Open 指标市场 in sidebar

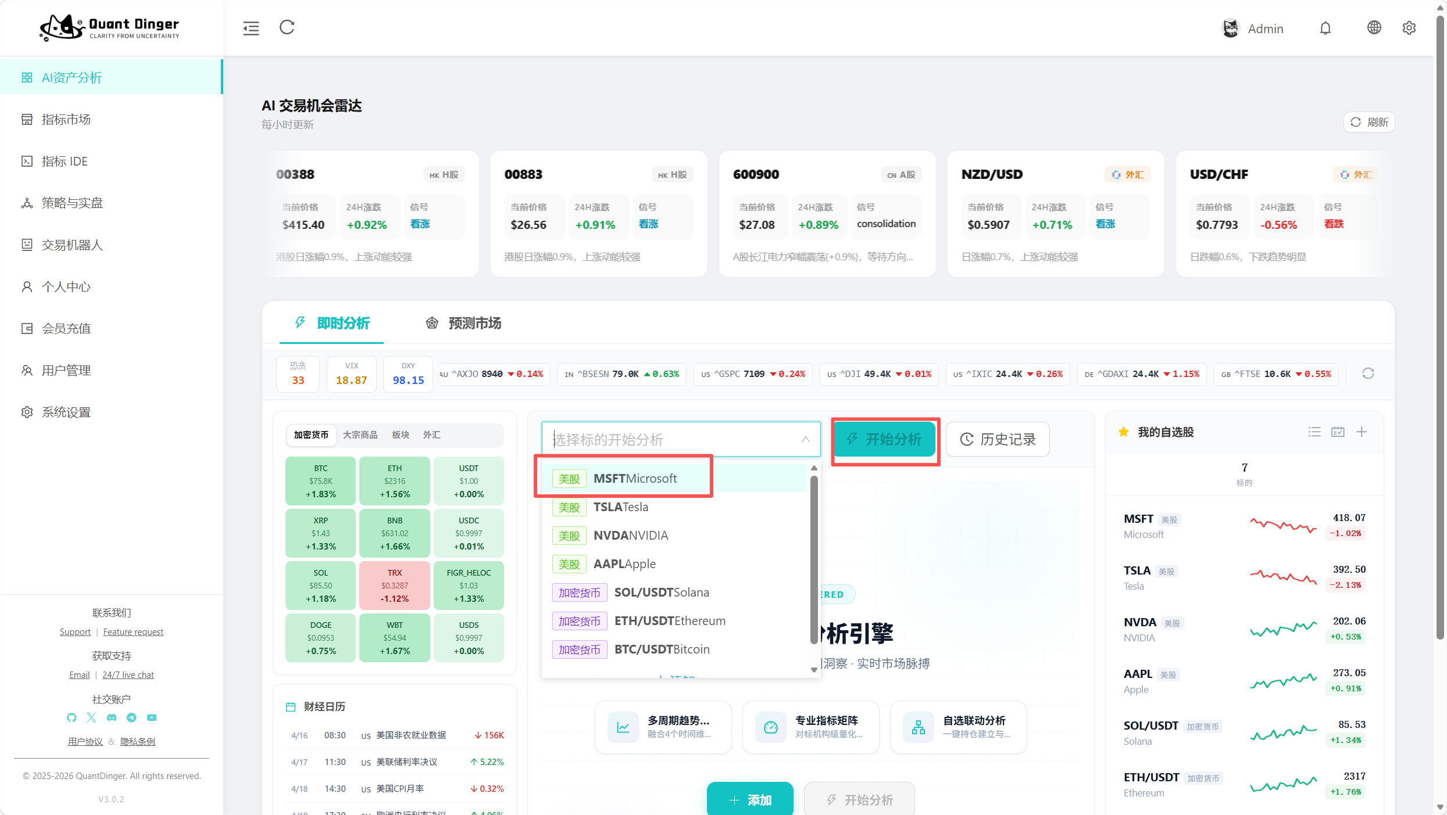111,119
